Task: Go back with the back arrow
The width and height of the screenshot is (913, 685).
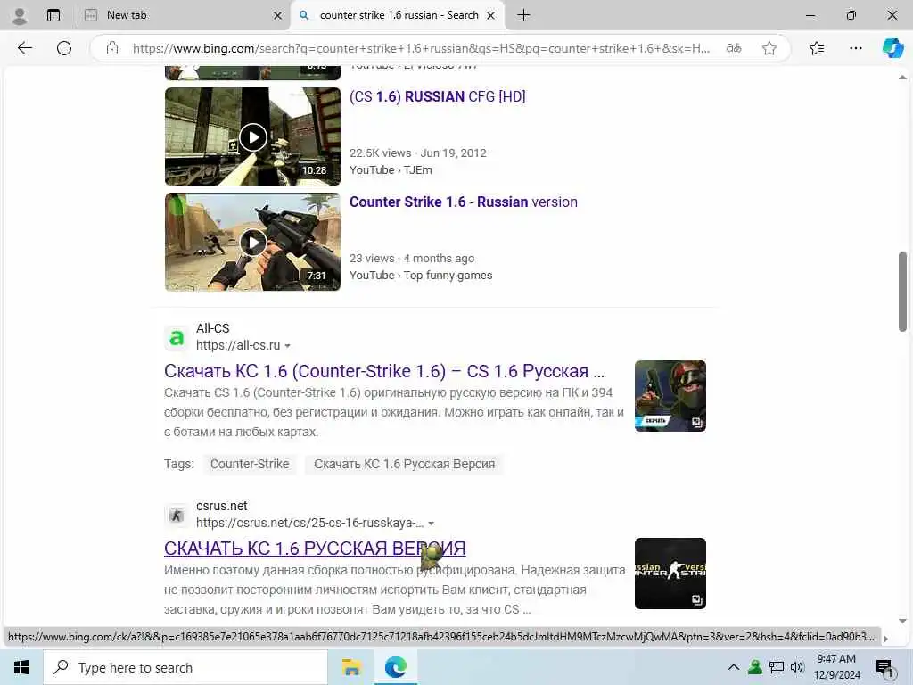Action: point(24,48)
